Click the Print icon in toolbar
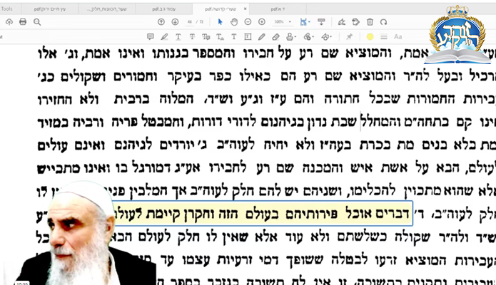 24,21
